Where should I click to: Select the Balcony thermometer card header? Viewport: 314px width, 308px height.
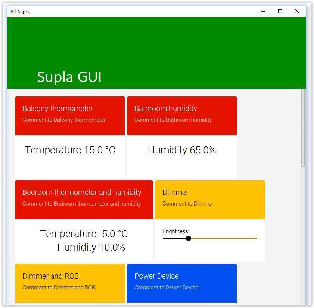coord(70,116)
